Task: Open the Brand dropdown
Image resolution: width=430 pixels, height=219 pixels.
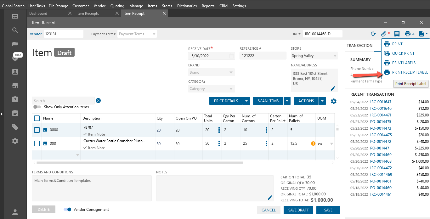Action: coord(232,72)
